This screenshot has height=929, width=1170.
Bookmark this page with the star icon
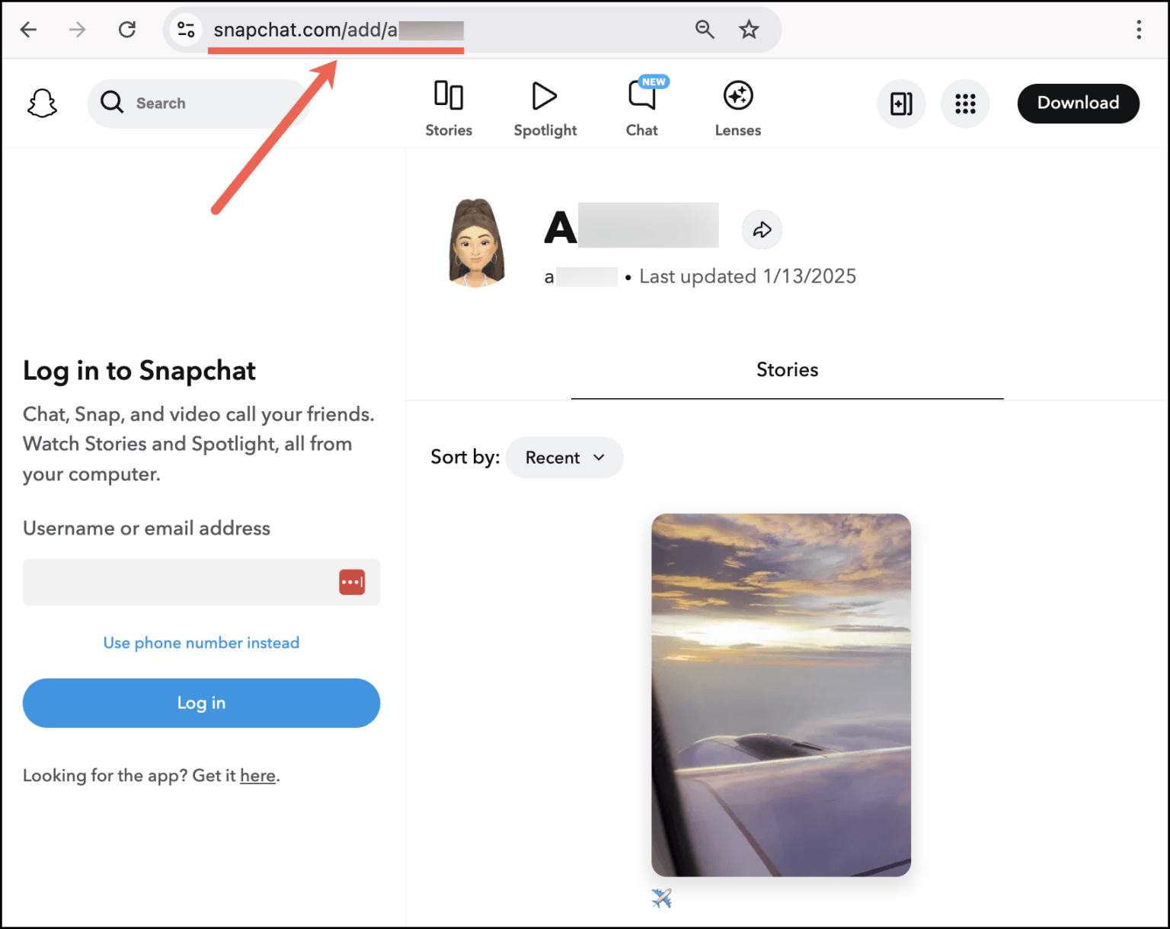(749, 29)
